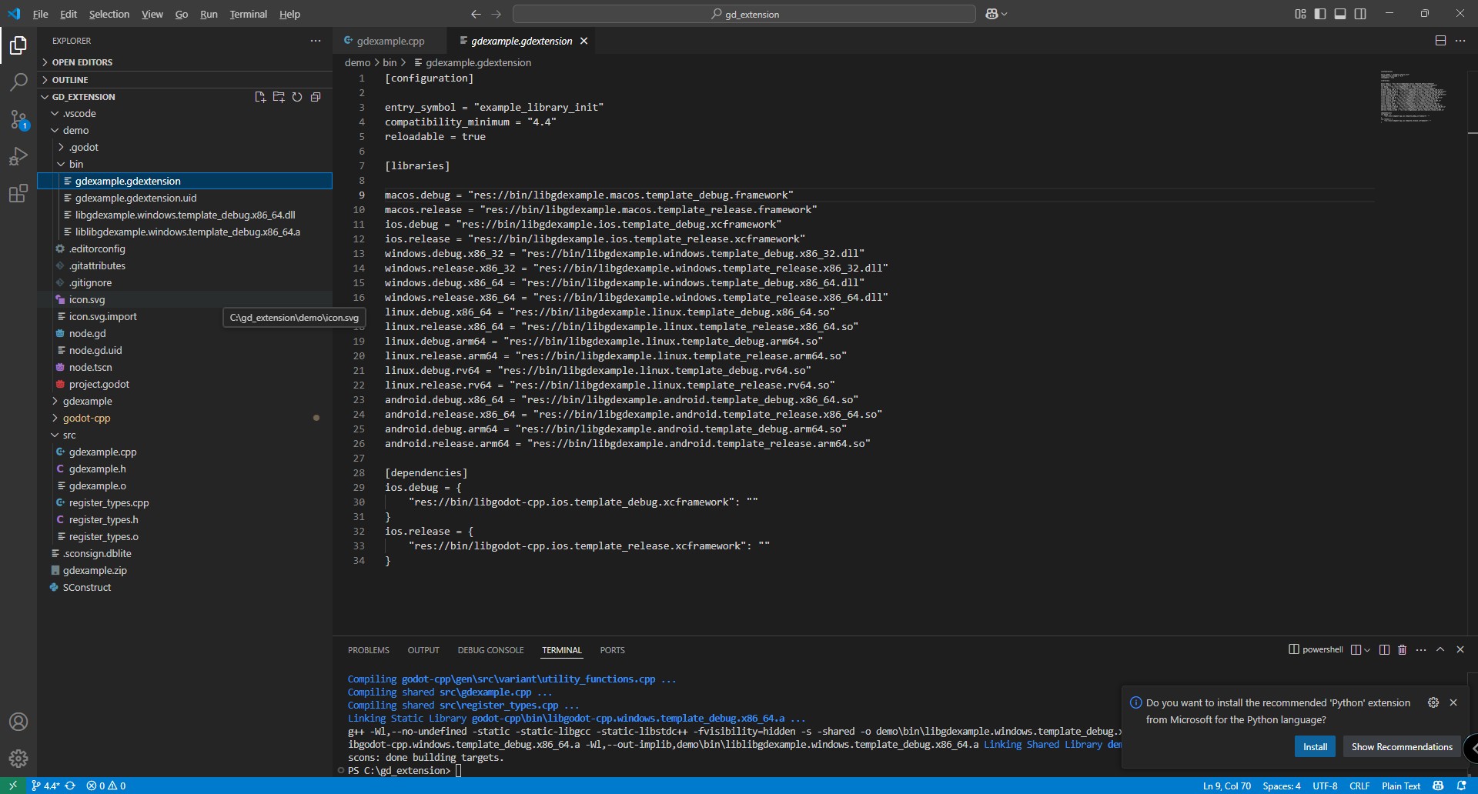
Task: Collapse all folders in Explorer
Action: (316, 97)
